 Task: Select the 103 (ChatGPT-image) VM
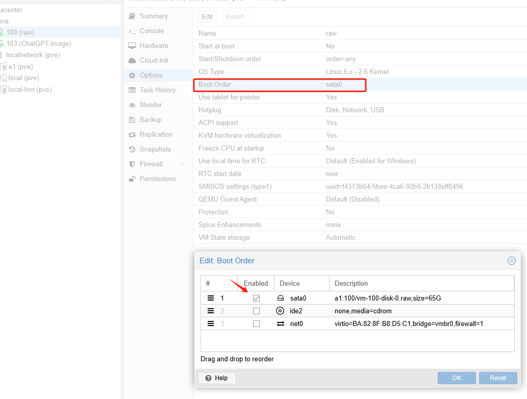coord(38,44)
